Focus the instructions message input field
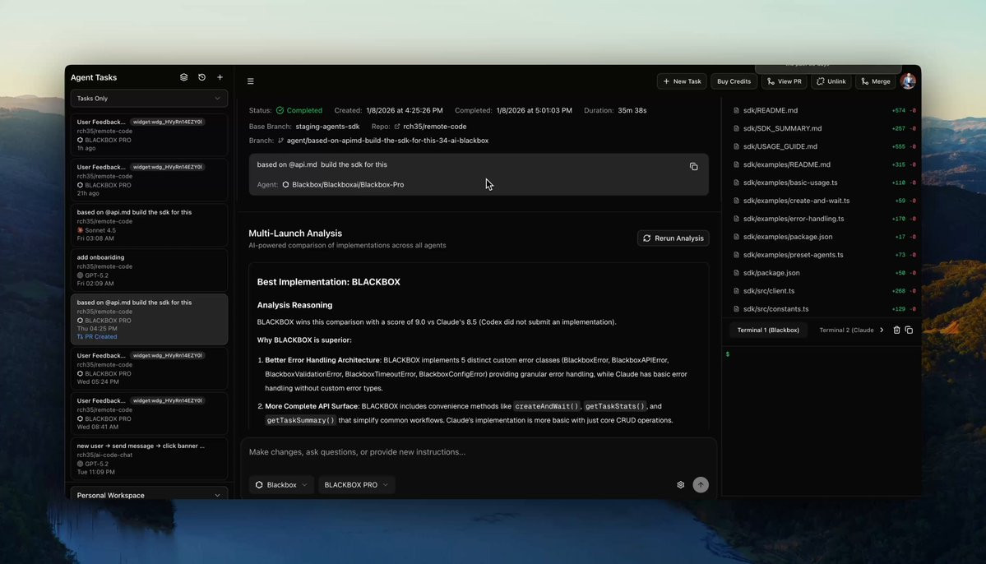Image resolution: width=986 pixels, height=564 pixels. tap(478, 452)
